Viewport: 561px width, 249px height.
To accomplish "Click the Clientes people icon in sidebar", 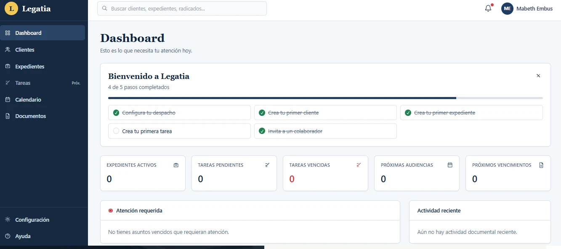I will [x=8, y=50].
